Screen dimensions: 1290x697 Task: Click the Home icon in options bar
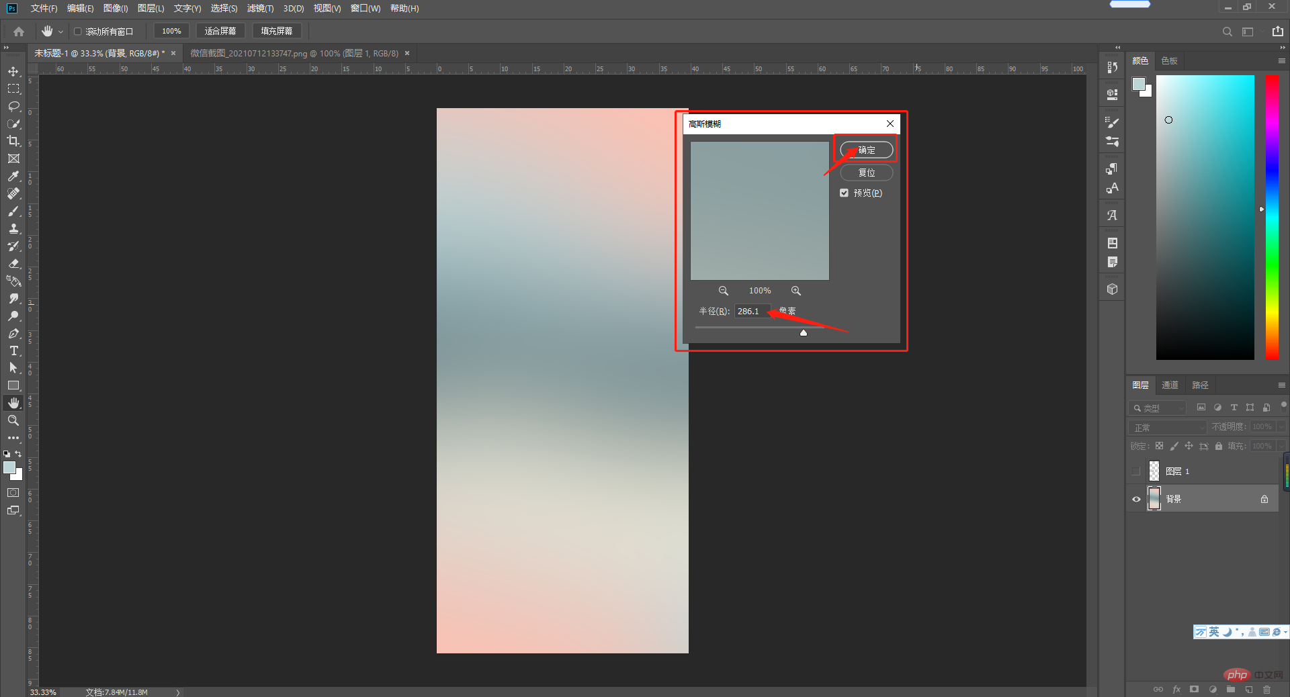pos(19,32)
